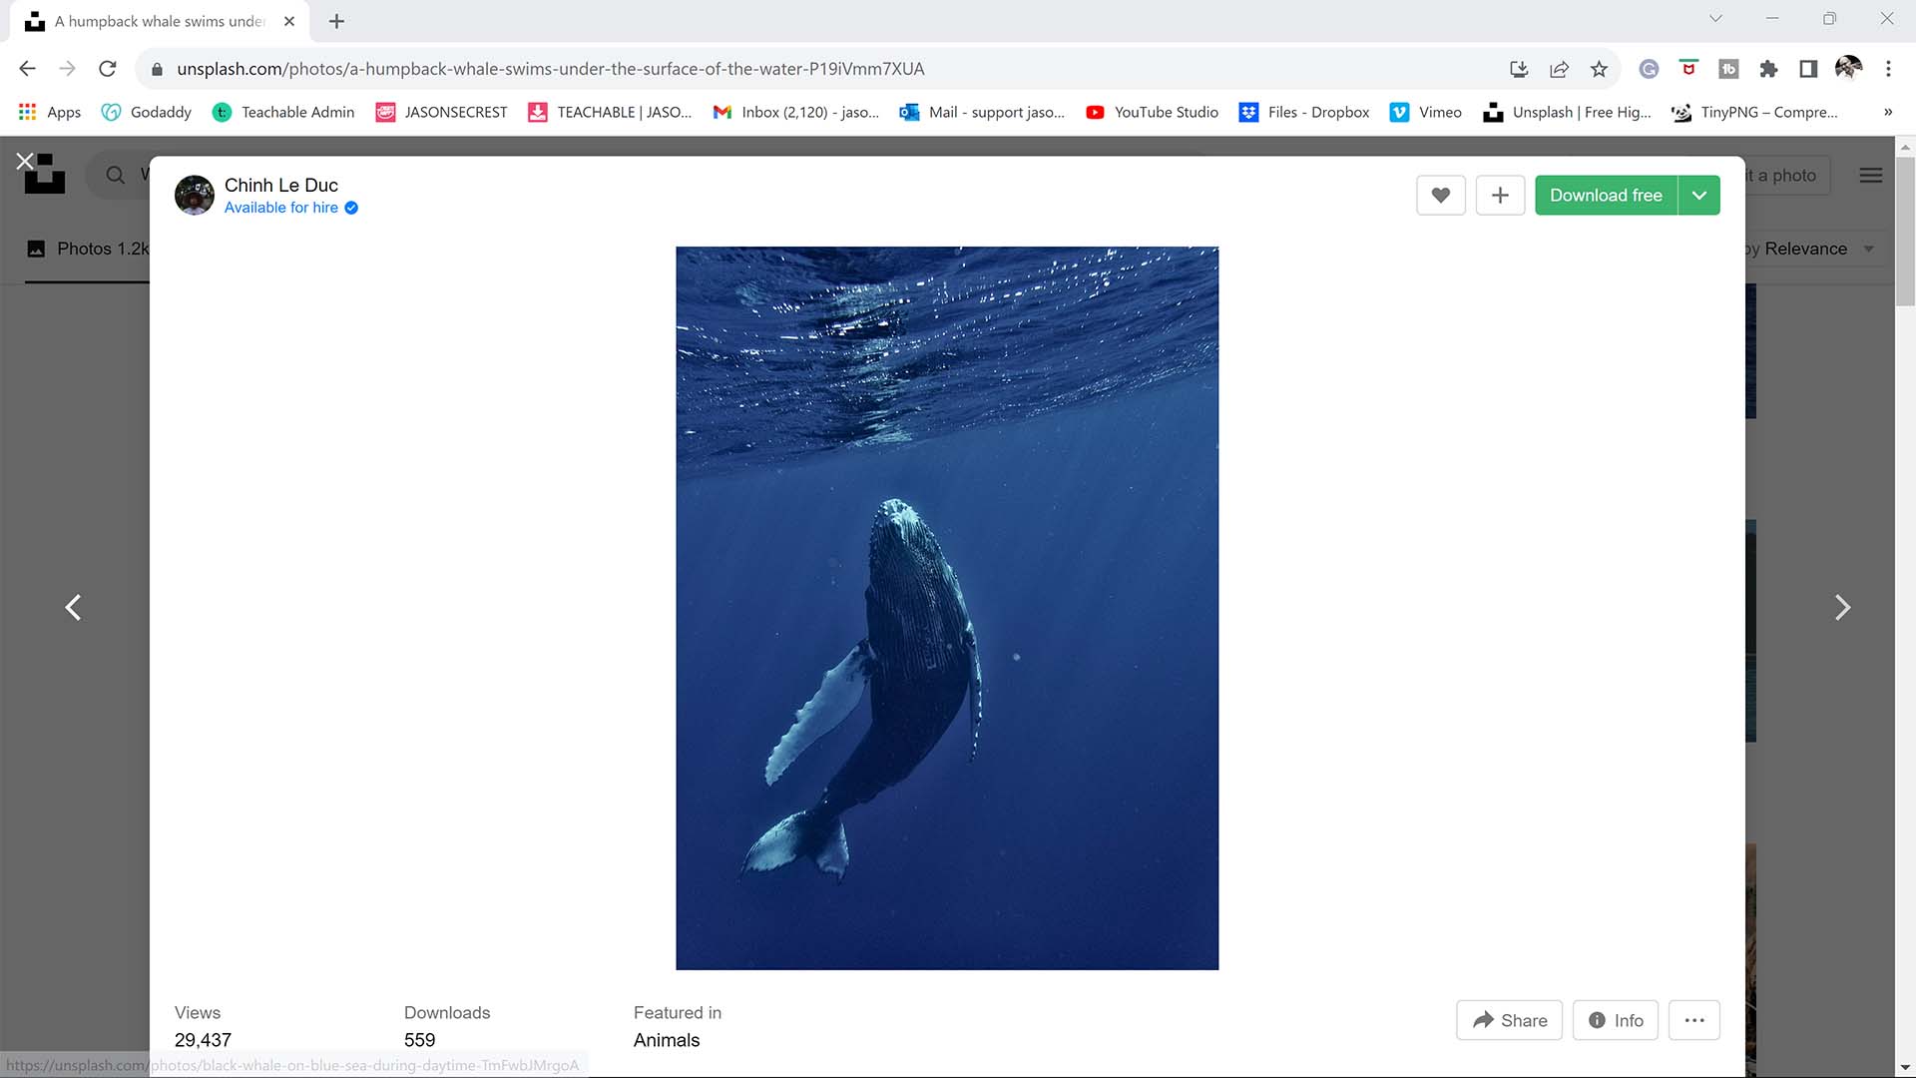
Task: Add photo to collection with plus button
Action: click(1500, 196)
